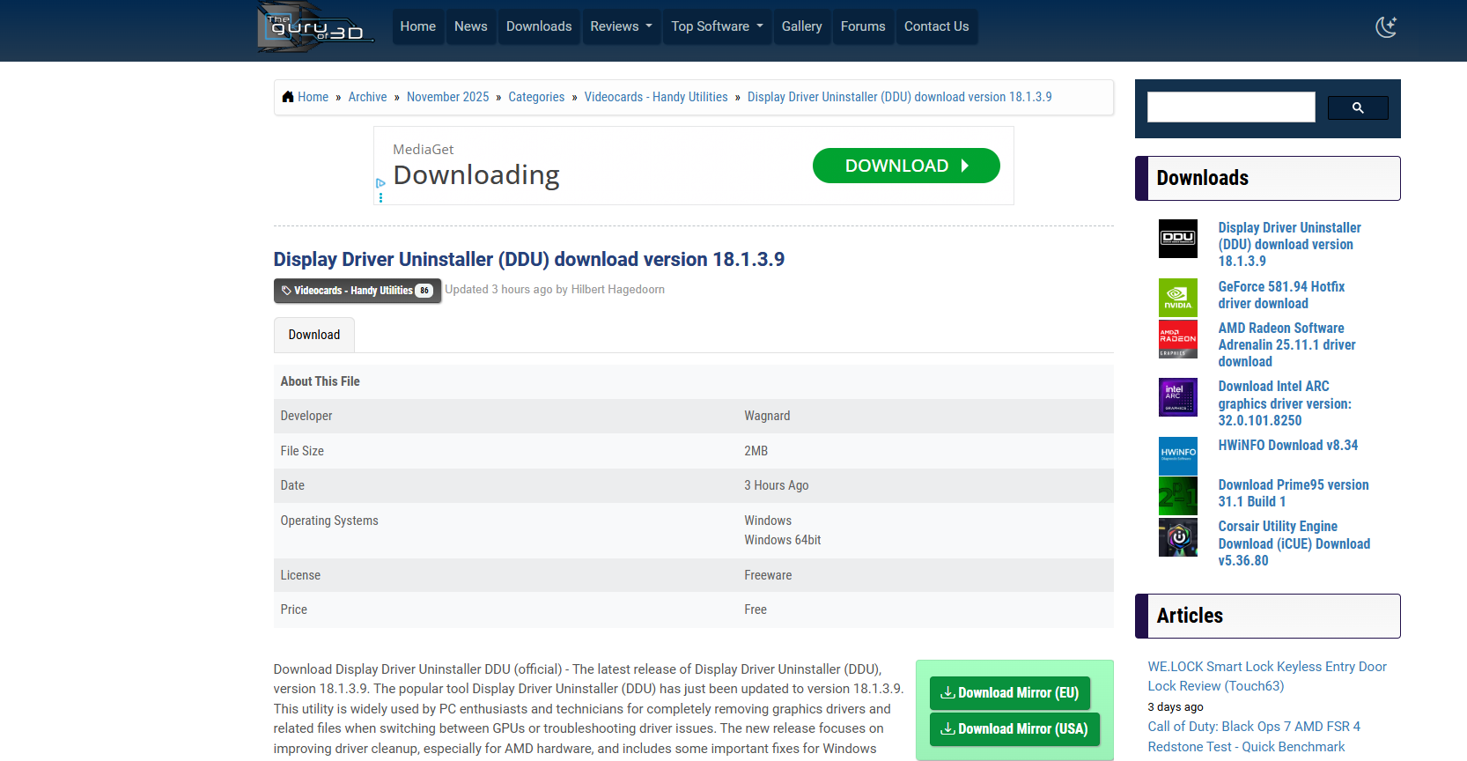The width and height of the screenshot is (1467, 761).
Task: Toggle dark mode with the moon icon
Action: click(1386, 26)
